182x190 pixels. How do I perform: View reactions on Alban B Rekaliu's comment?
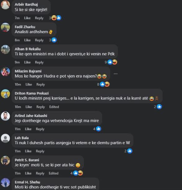pyautogui.click(x=111, y=62)
